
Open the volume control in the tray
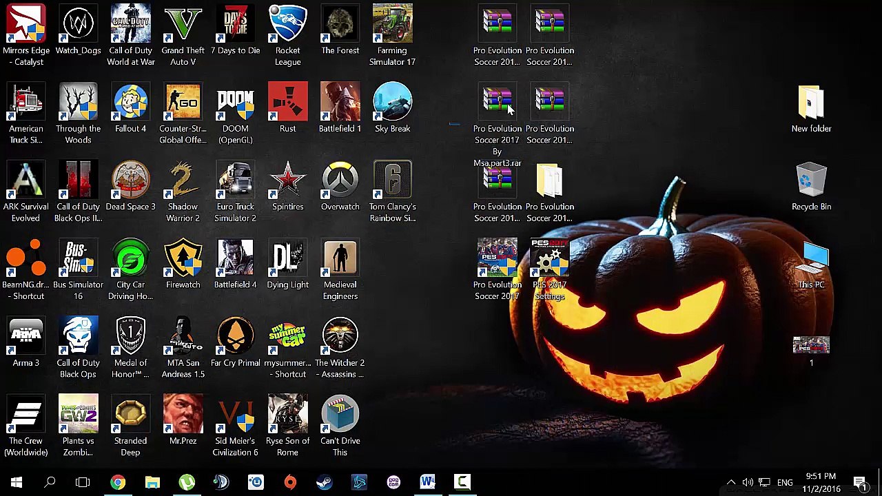pyautogui.click(x=748, y=482)
